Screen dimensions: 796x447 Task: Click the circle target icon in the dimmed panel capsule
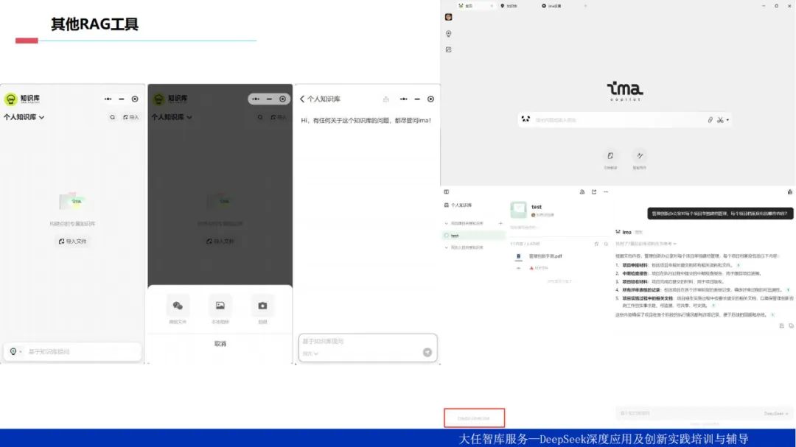[x=283, y=99]
